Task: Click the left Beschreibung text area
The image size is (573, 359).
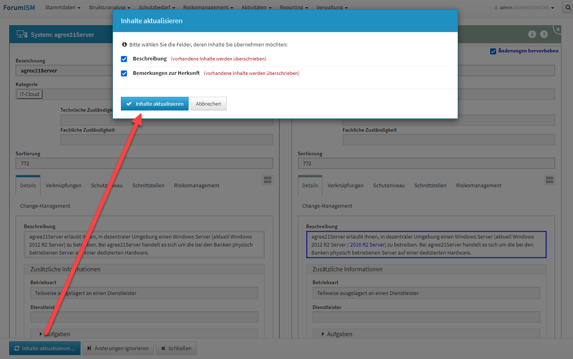Action: 144,245
